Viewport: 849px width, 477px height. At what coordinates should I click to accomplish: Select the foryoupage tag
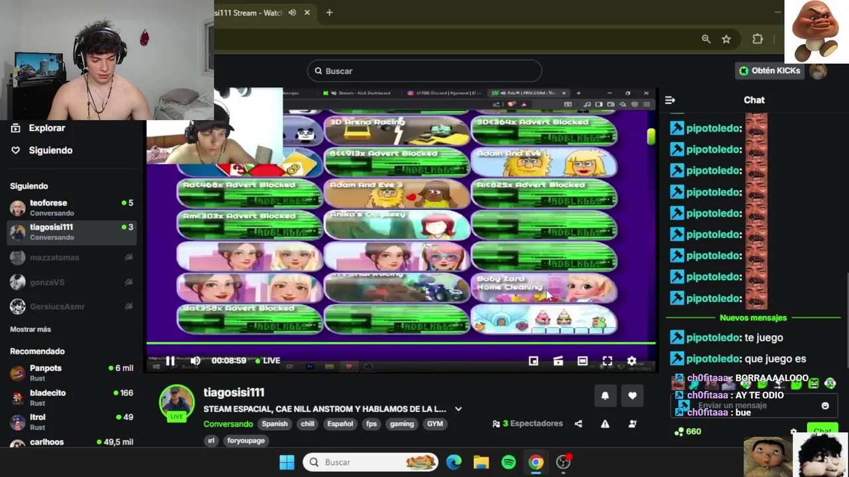[245, 441]
